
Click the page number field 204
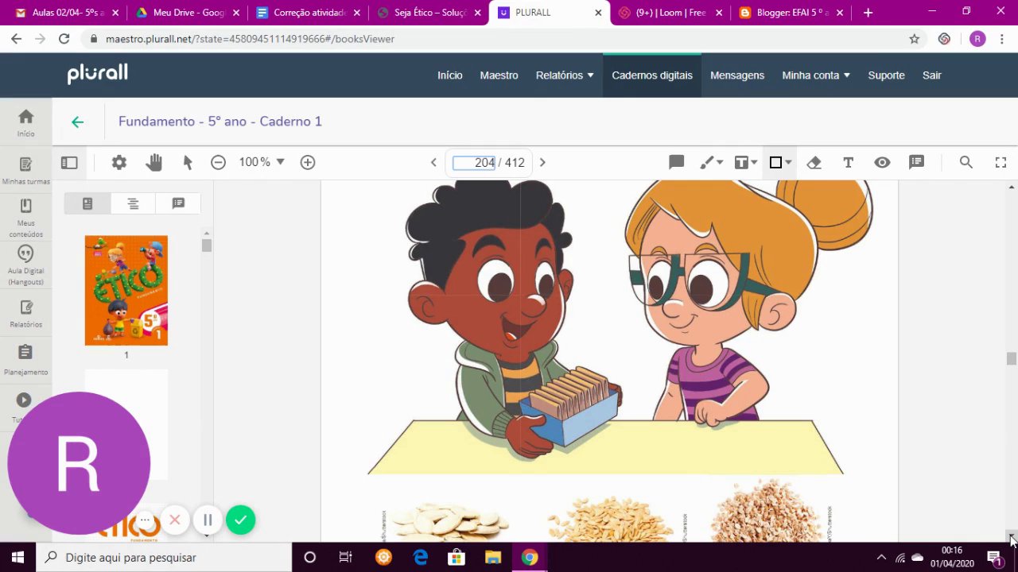coord(474,162)
